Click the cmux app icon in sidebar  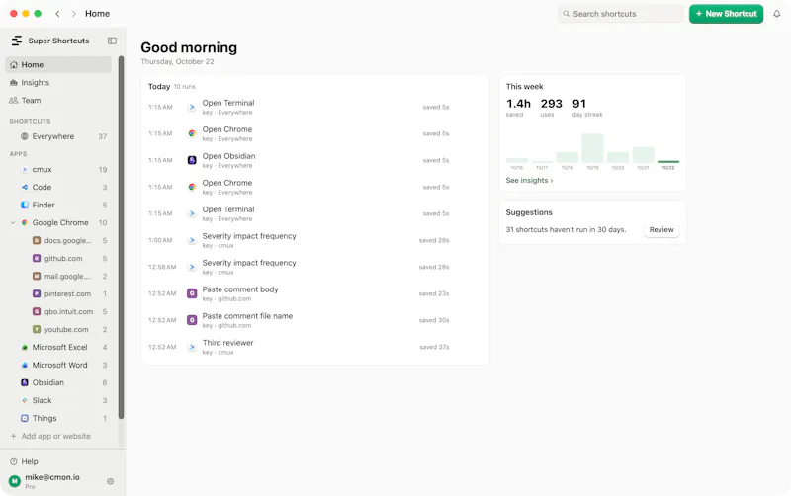(24, 169)
